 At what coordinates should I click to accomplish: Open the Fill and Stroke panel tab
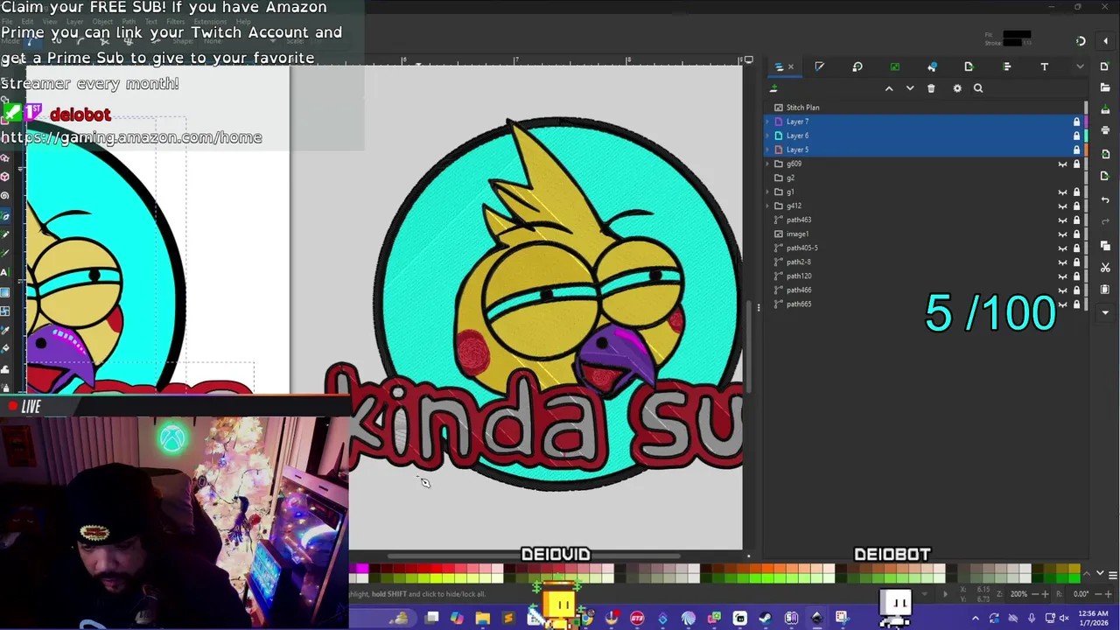pyautogui.click(x=820, y=66)
